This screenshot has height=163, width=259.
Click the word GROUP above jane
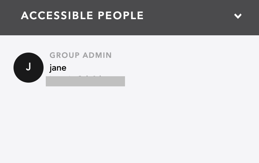pos(65,55)
